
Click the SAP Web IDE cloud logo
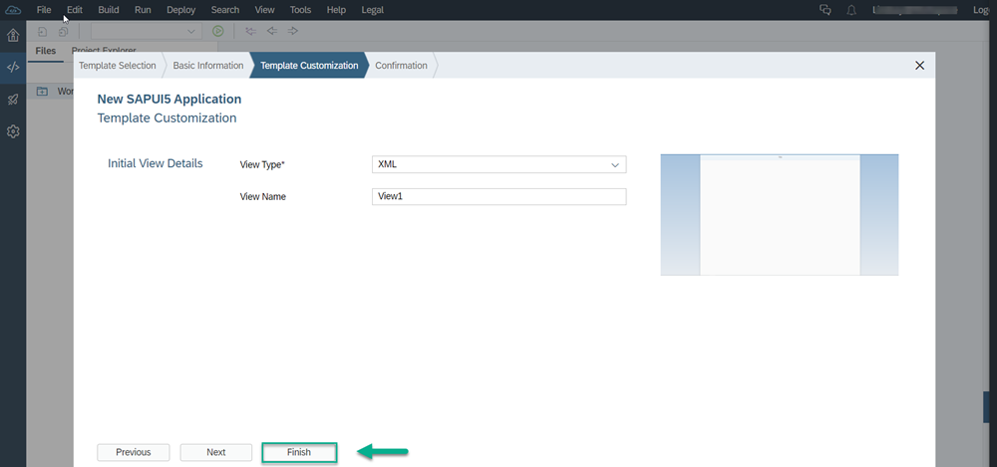click(13, 10)
